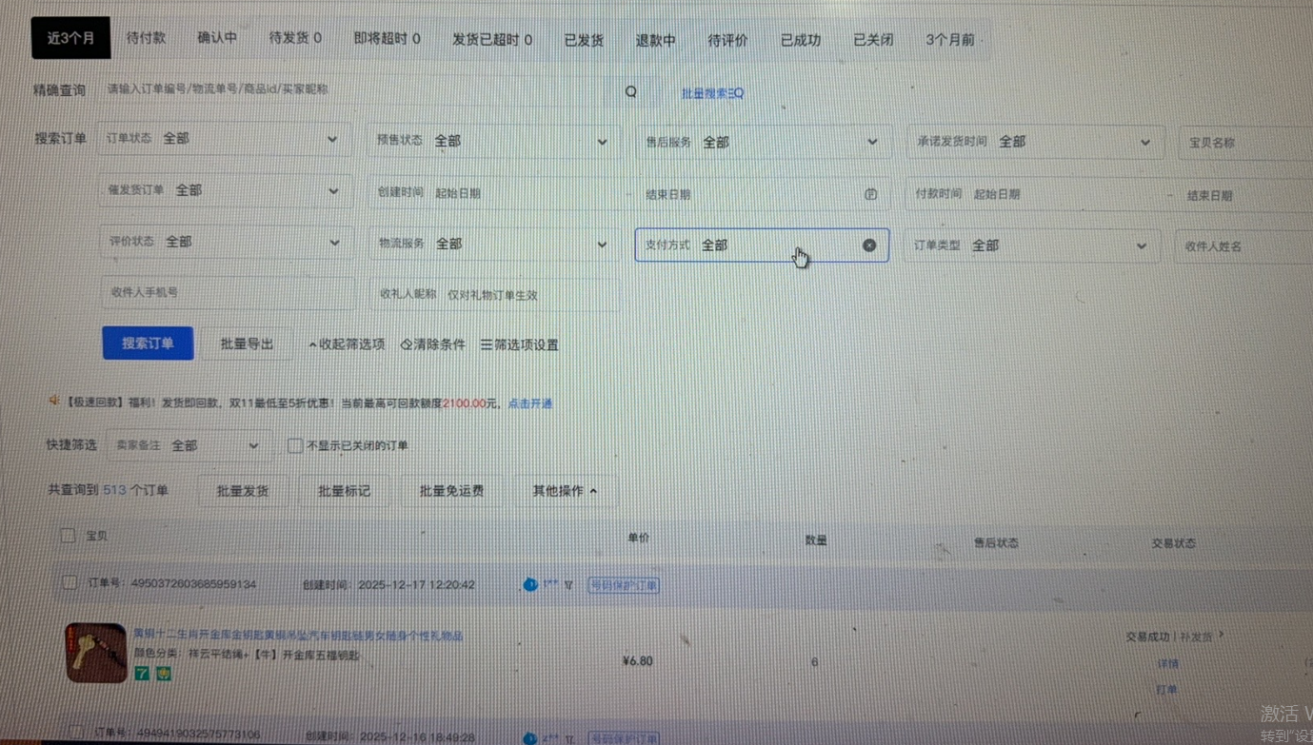The image size is (1313, 745).
Task: Check the select-all box beside 宝贝 header
Action: (x=68, y=536)
